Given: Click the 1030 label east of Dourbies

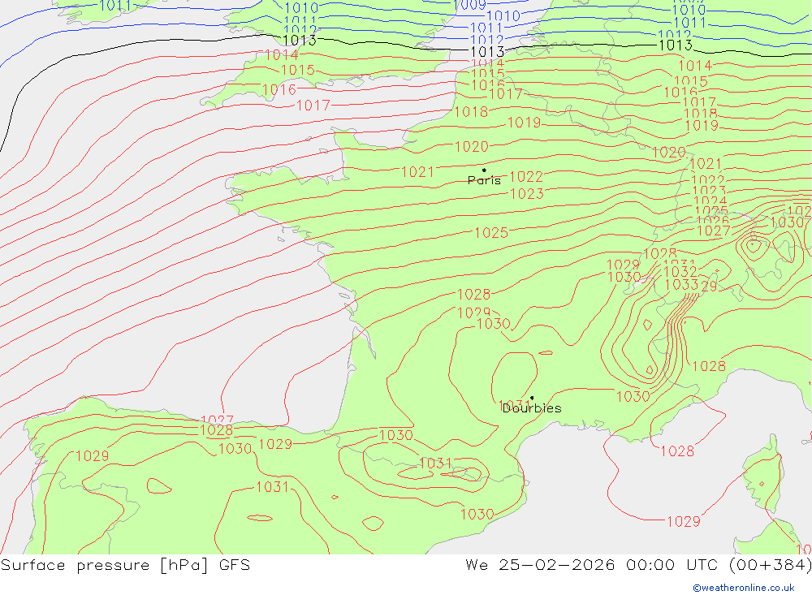Looking at the screenshot, I should pos(633,397).
